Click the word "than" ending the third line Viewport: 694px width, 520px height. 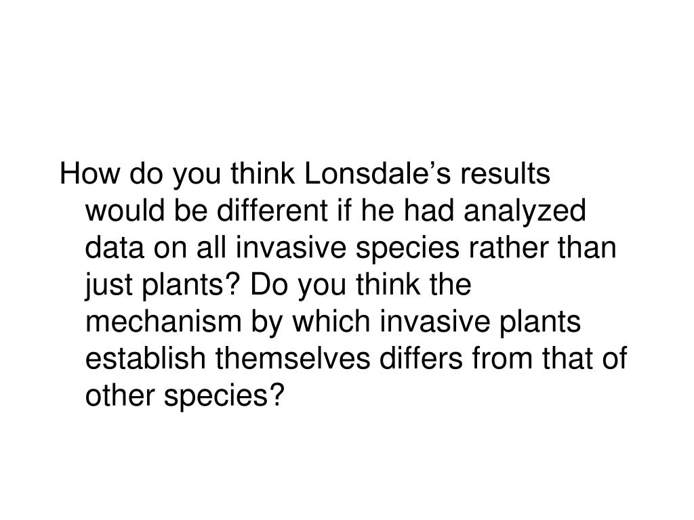(x=587, y=247)
